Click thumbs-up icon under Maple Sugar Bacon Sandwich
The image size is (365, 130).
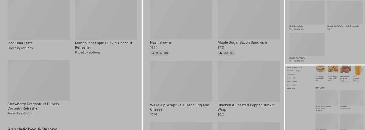221,53
